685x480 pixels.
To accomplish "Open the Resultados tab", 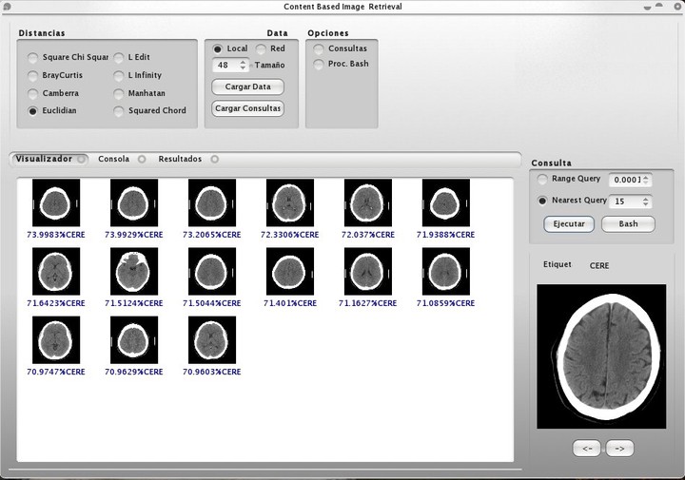I will click(x=180, y=159).
